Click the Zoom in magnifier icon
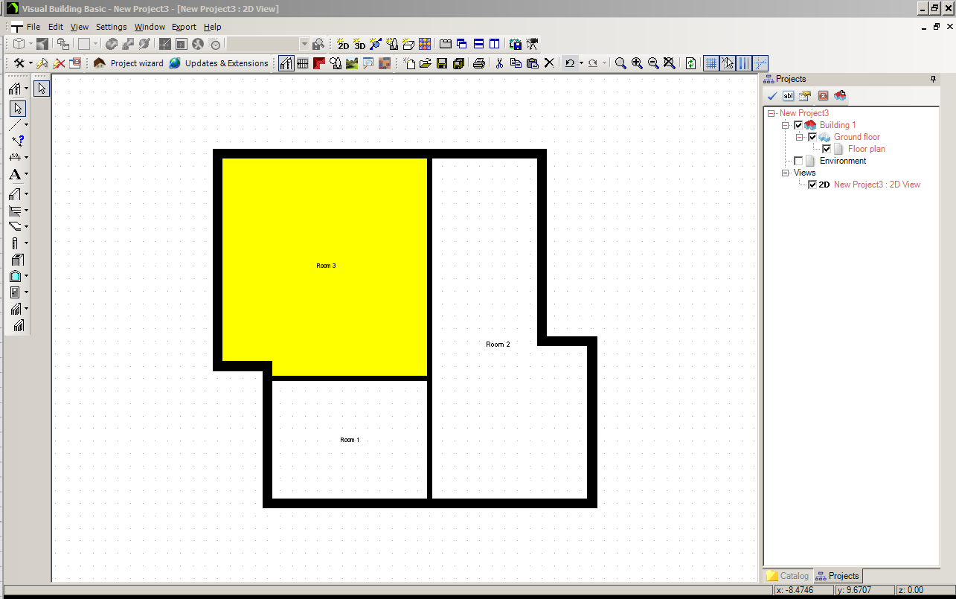The height and width of the screenshot is (599, 956). point(637,63)
